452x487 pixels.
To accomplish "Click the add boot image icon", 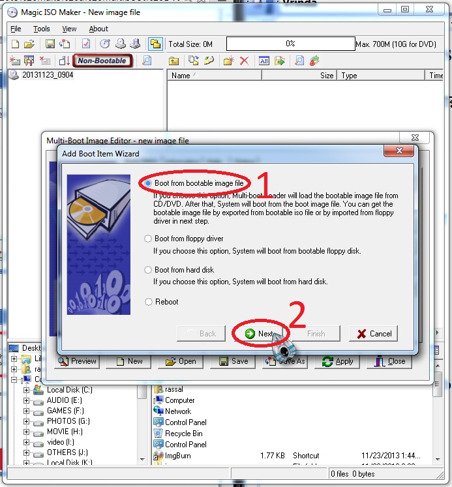I will (14, 61).
